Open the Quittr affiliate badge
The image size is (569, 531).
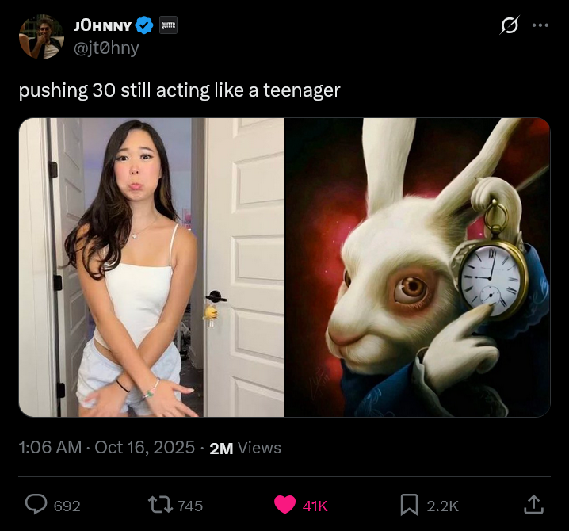coord(168,25)
